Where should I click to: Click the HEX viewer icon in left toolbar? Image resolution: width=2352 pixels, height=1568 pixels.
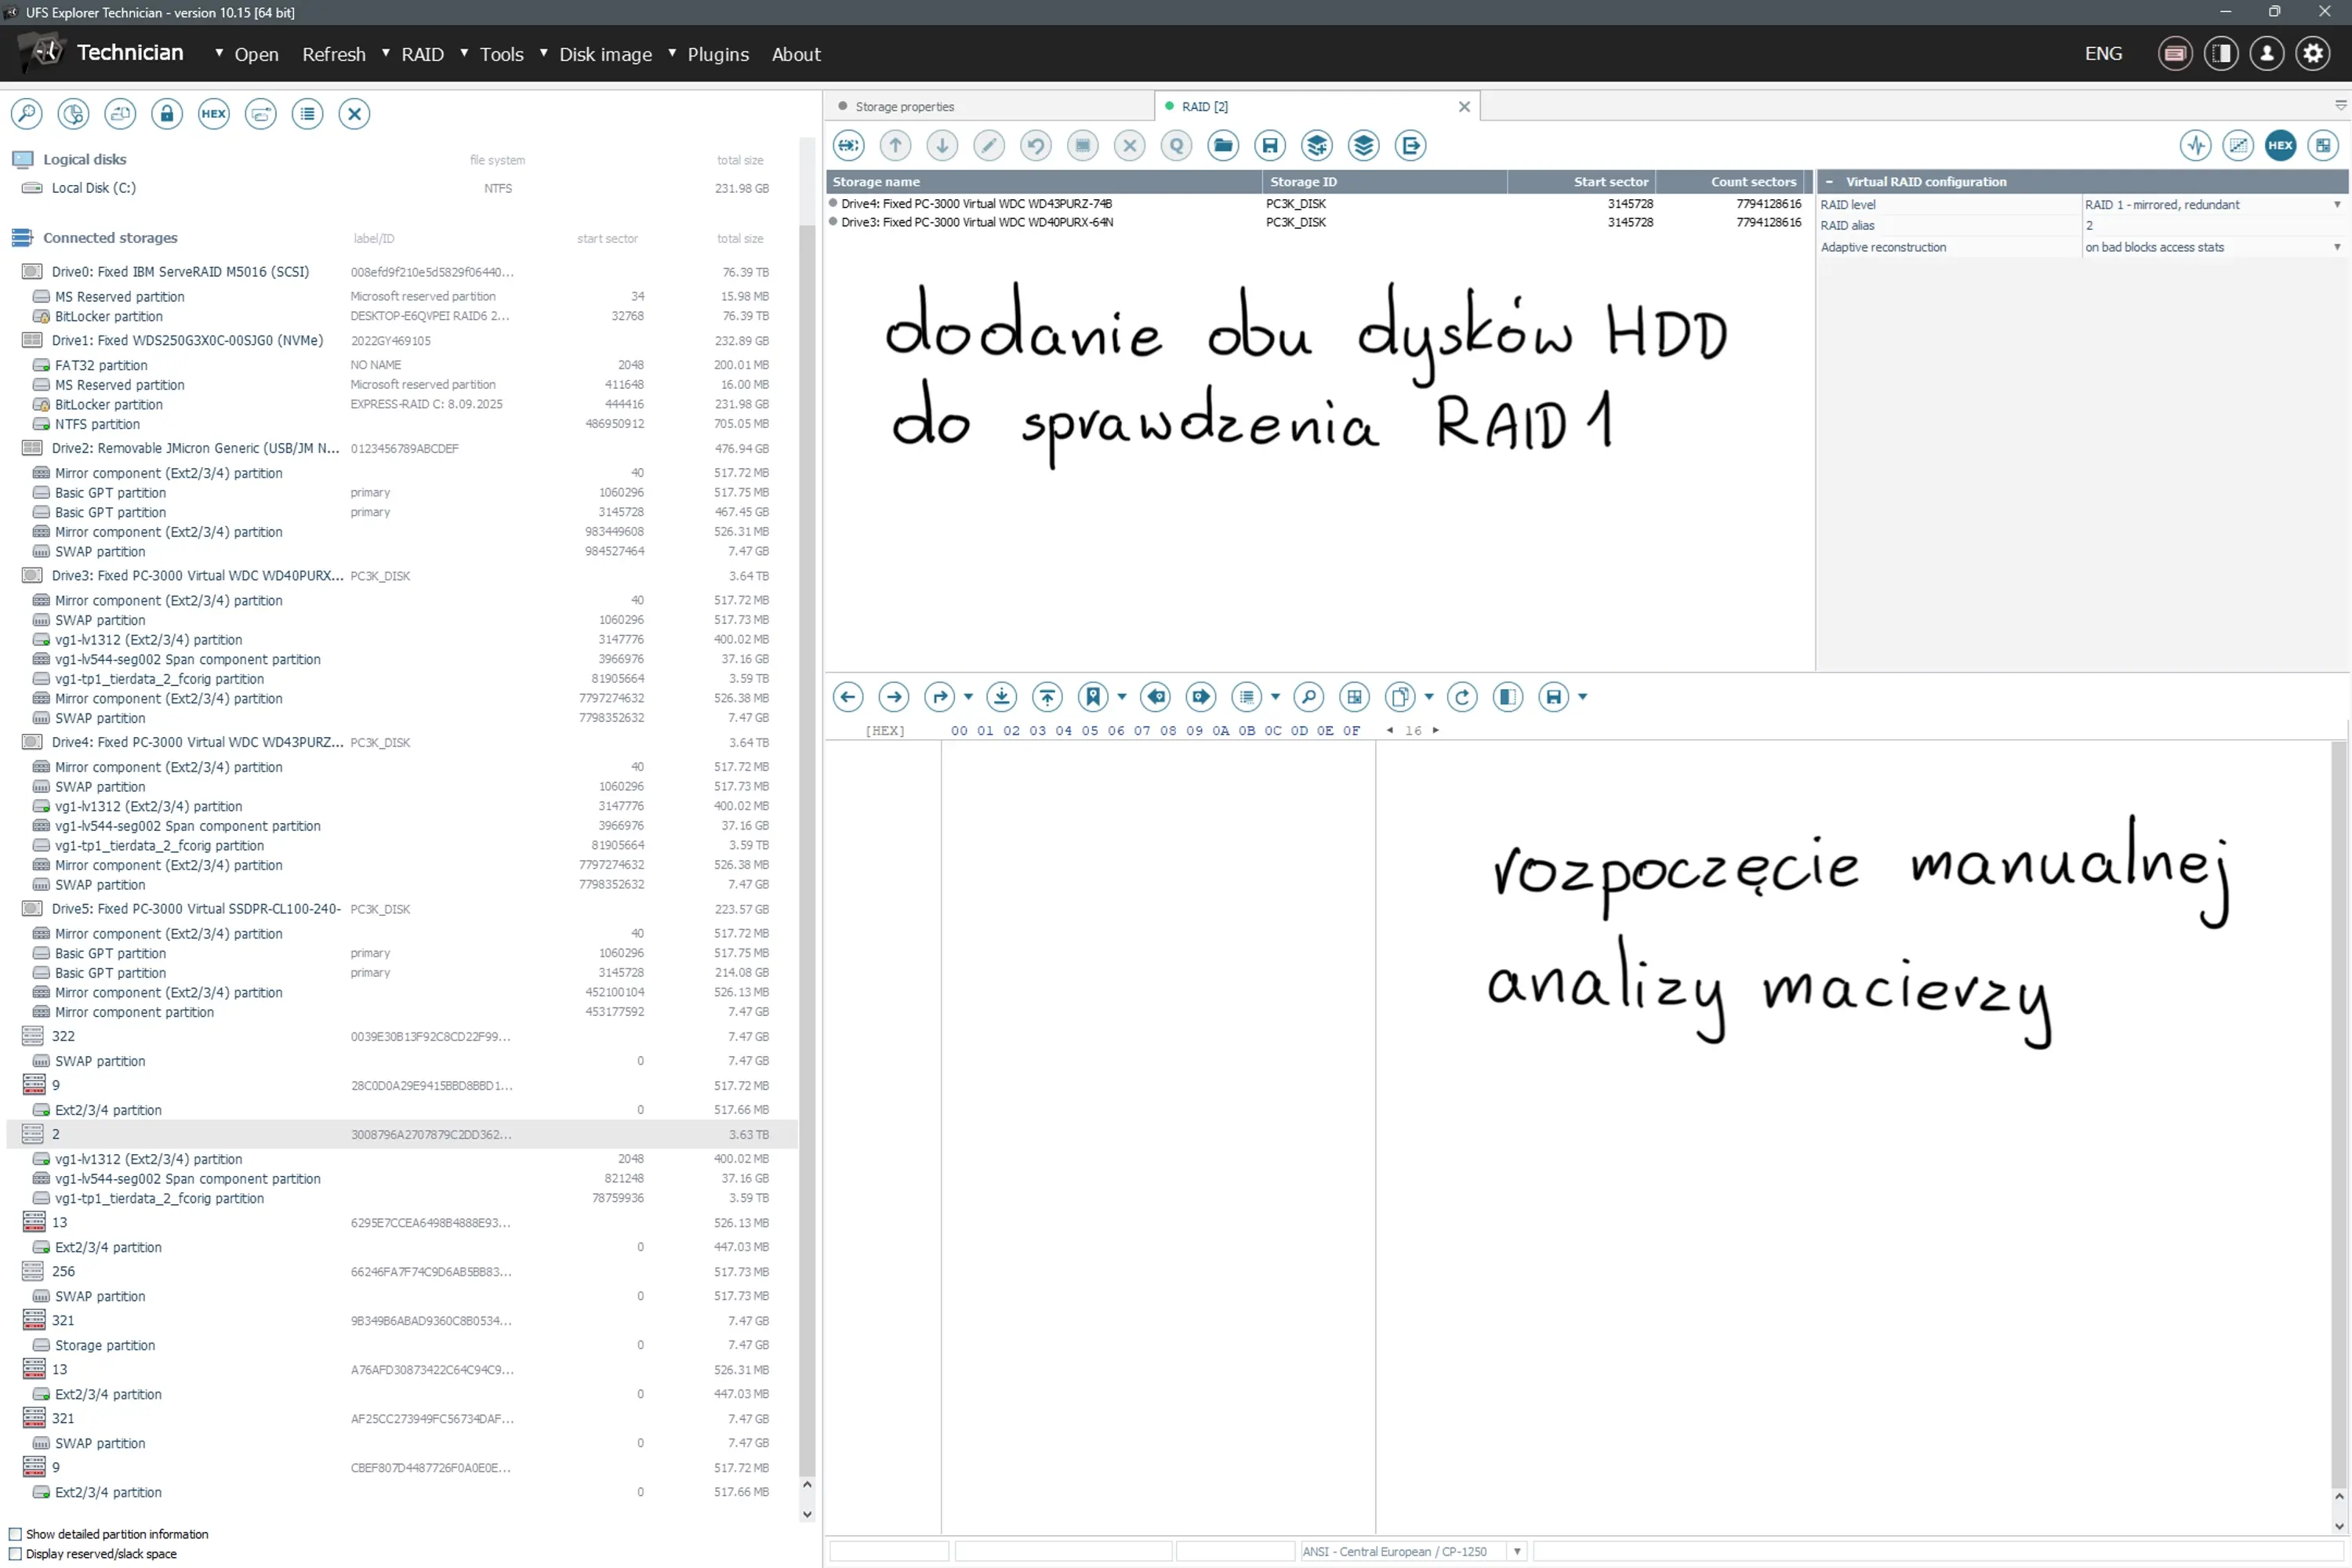click(x=213, y=114)
